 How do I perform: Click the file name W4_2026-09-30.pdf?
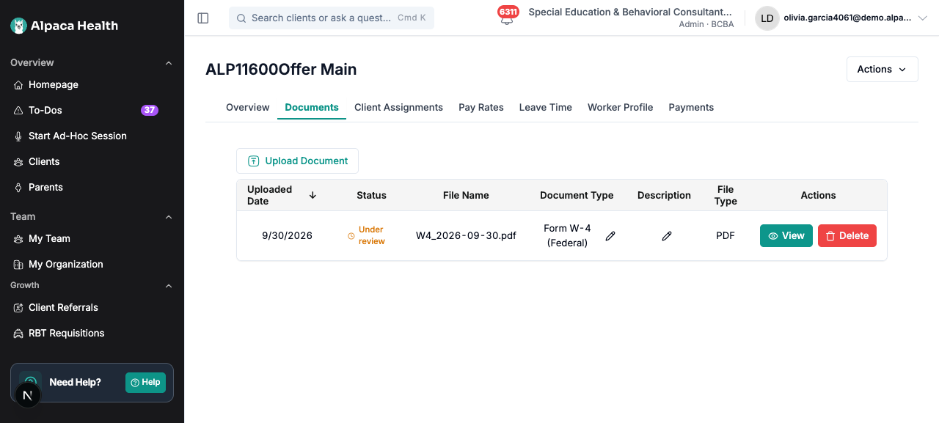coord(466,236)
